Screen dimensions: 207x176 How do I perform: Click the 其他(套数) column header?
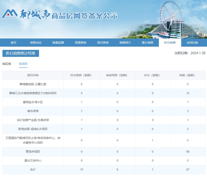pyautogui.click(x=188, y=75)
